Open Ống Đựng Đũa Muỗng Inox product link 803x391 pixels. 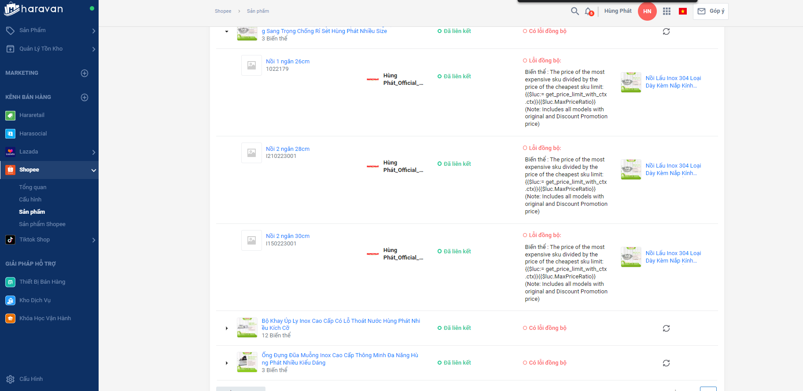340,359
